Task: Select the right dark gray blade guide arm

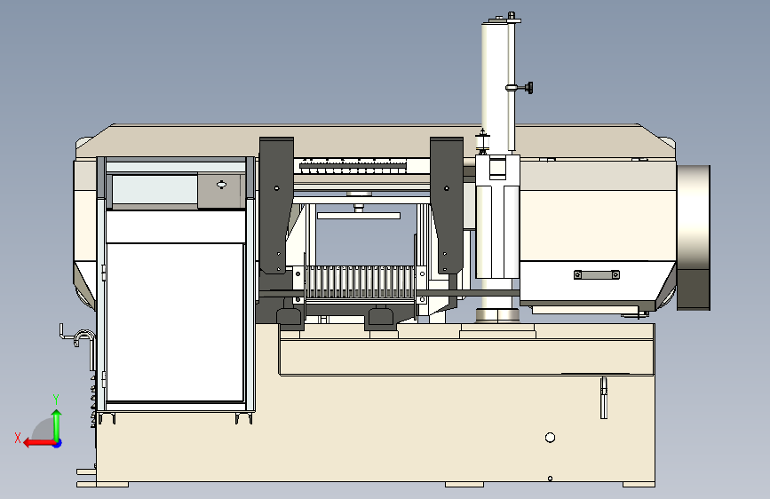Action: [447, 205]
